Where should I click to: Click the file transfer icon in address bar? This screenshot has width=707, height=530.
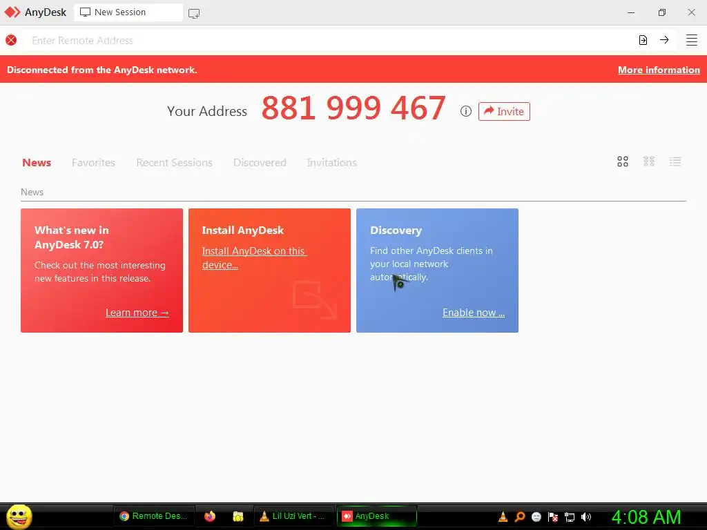643,40
